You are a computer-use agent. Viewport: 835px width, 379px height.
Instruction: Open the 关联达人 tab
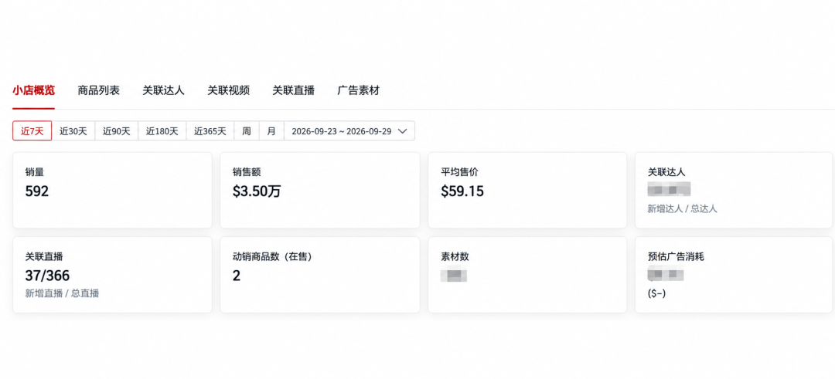tap(163, 90)
